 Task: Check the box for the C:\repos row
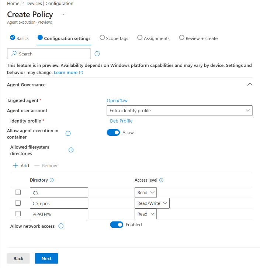point(18,203)
